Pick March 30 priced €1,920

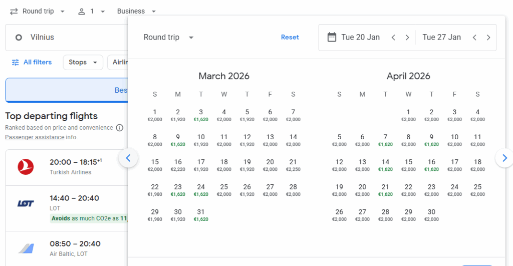click(x=178, y=215)
